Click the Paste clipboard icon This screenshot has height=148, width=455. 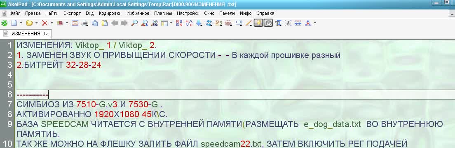click(104, 23)
